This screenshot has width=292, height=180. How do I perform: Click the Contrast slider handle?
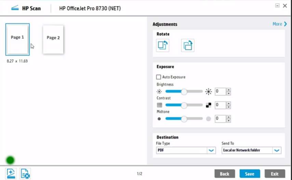(184, 105)
